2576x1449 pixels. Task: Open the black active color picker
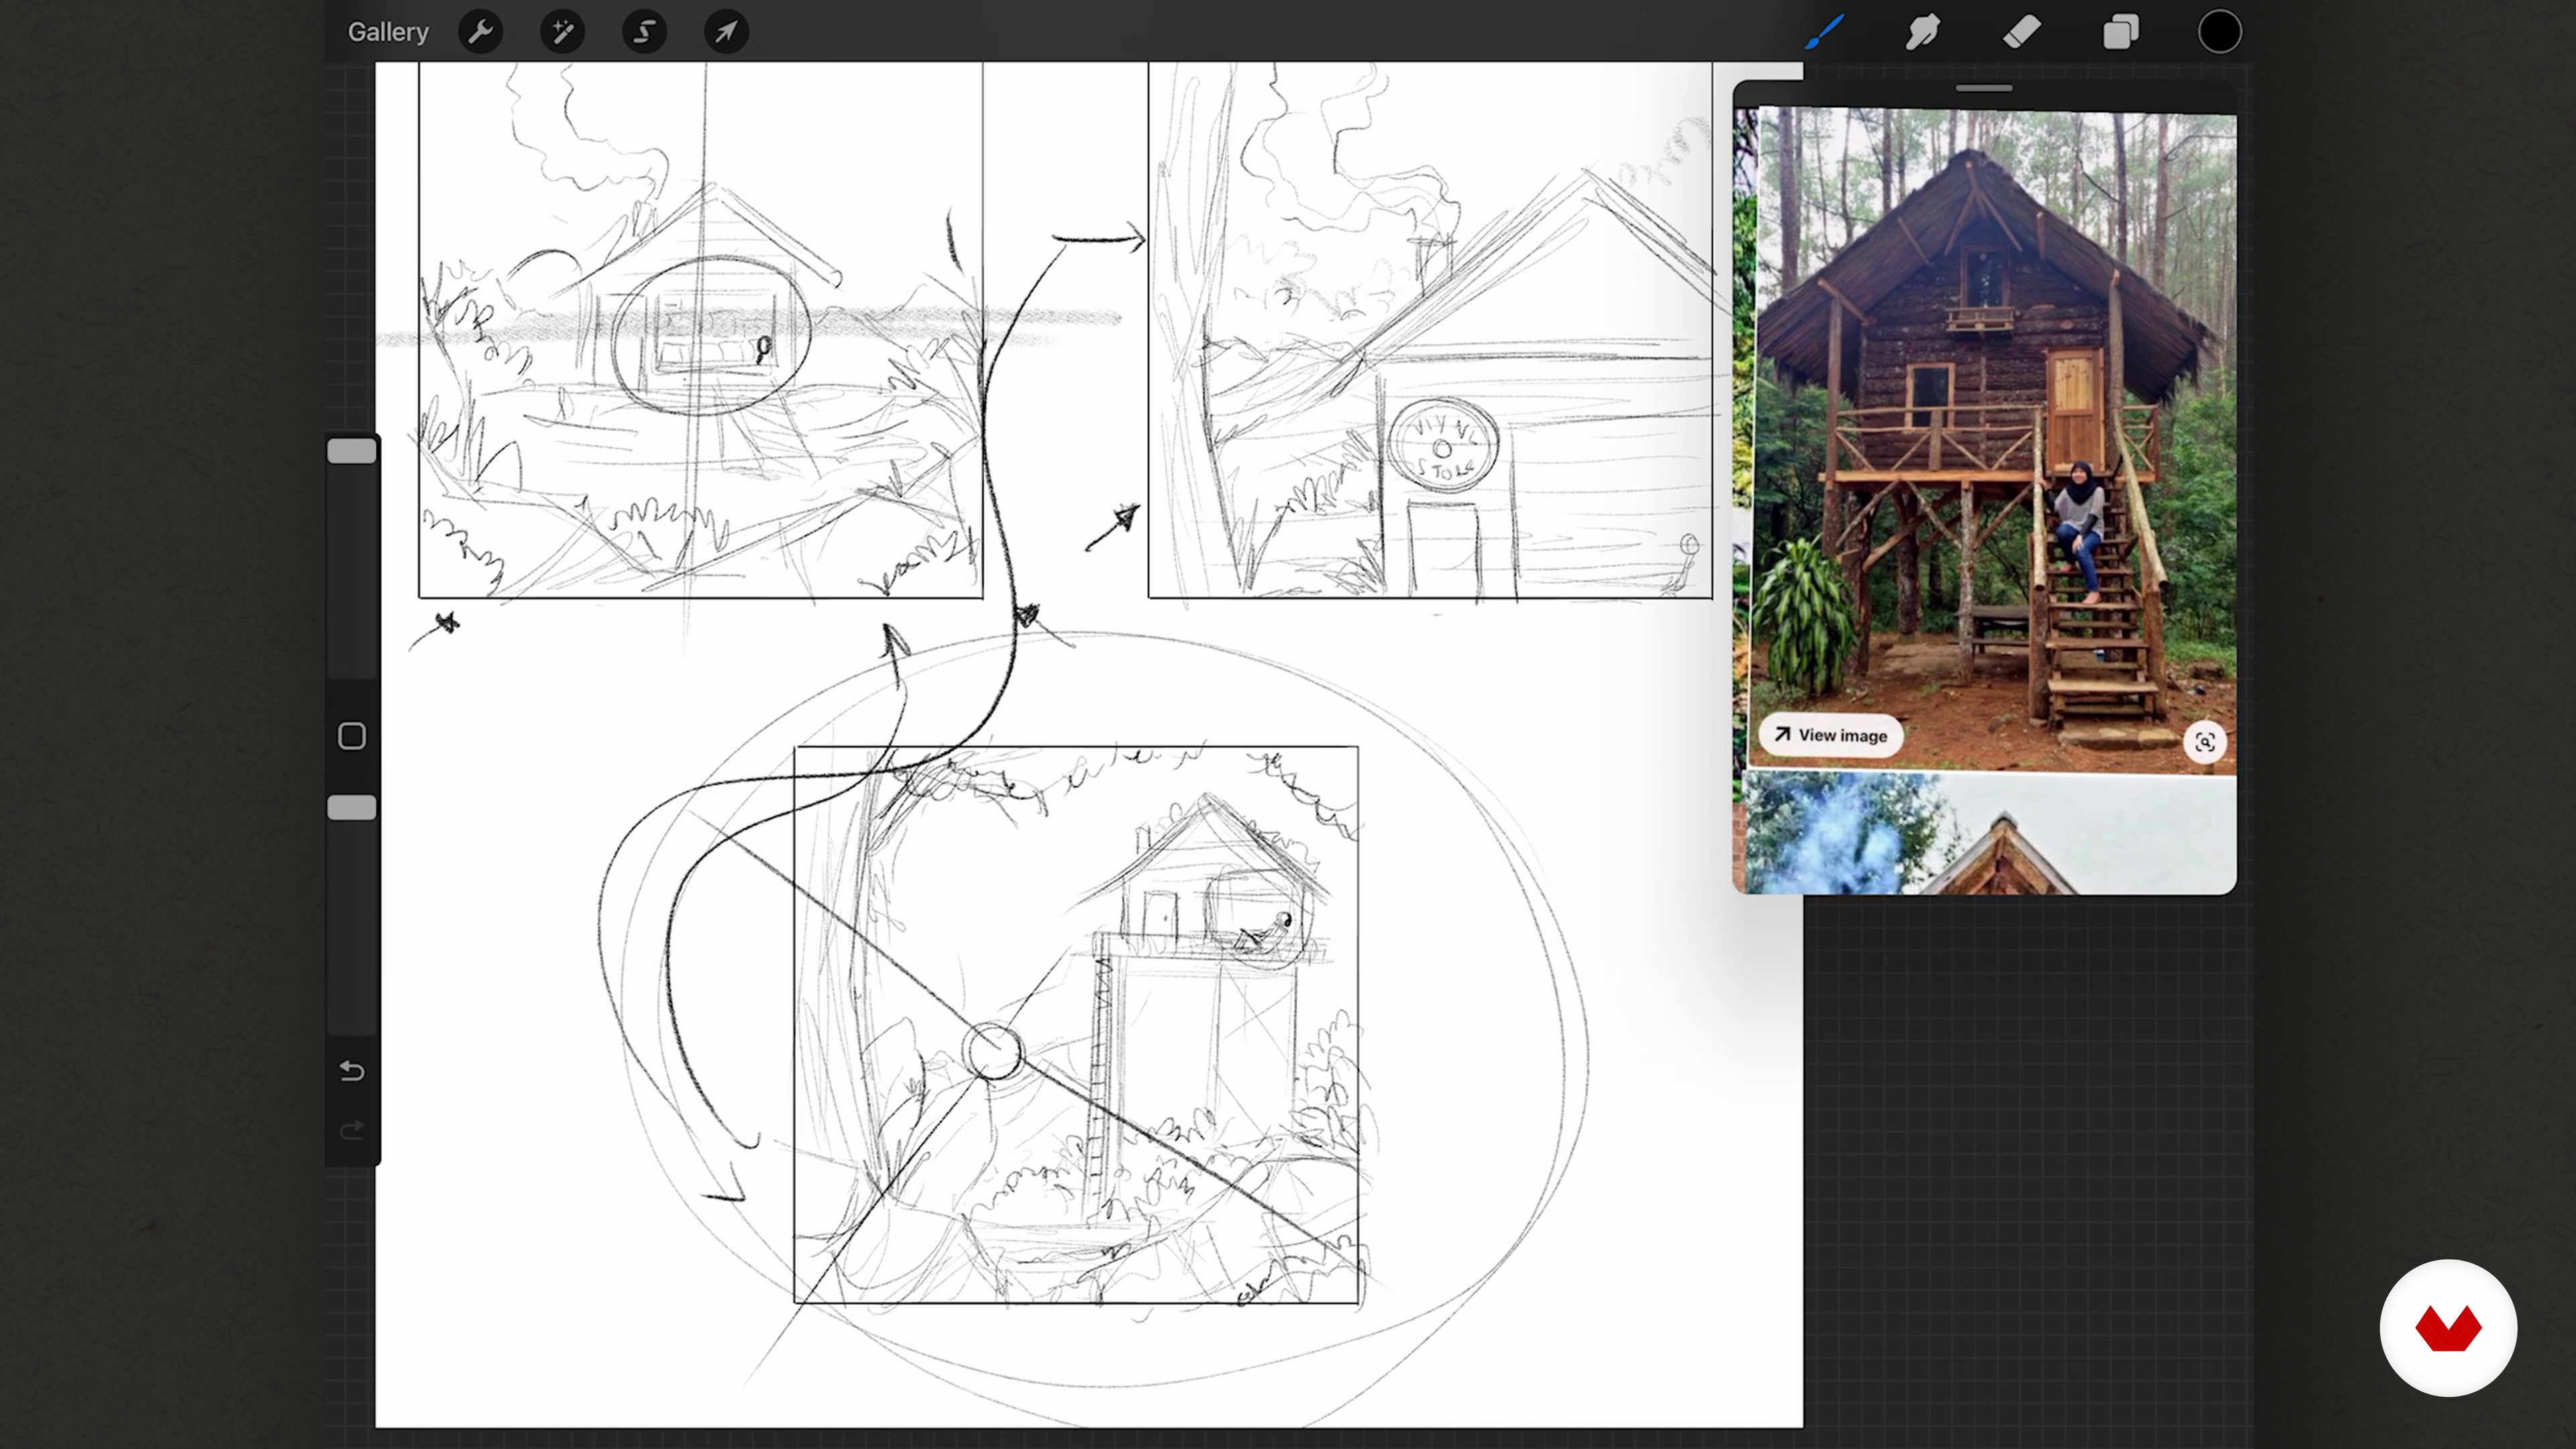(2219, 32)
